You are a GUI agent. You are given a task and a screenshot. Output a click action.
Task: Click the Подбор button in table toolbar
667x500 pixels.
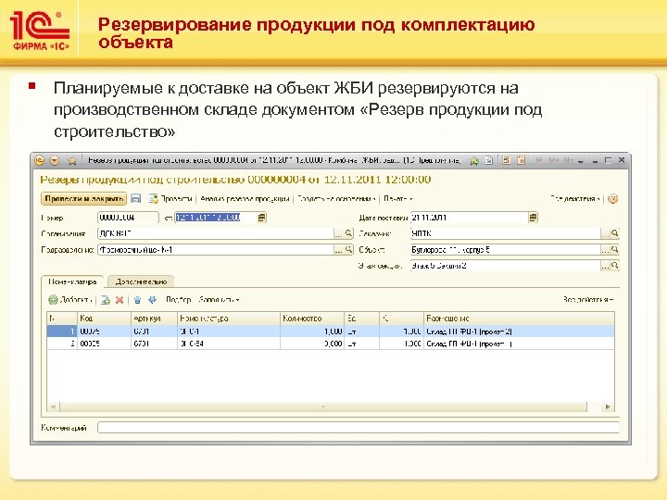coord(178,300)
